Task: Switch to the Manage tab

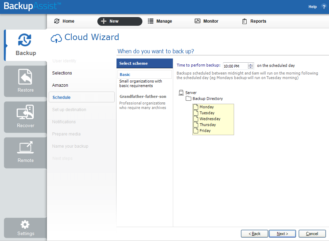Action: [x=160, y=21]
